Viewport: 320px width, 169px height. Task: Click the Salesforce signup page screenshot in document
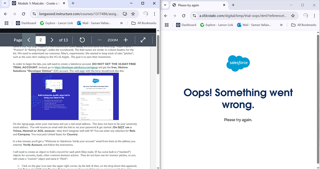pyautogui.click(x=75, y=97)
